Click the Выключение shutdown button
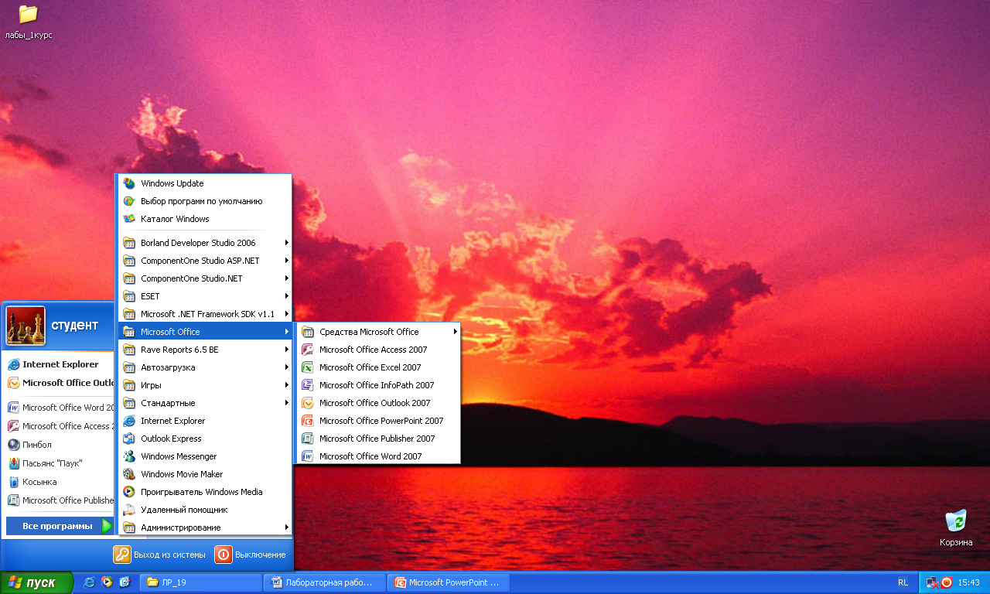 [x=251, y=555]
